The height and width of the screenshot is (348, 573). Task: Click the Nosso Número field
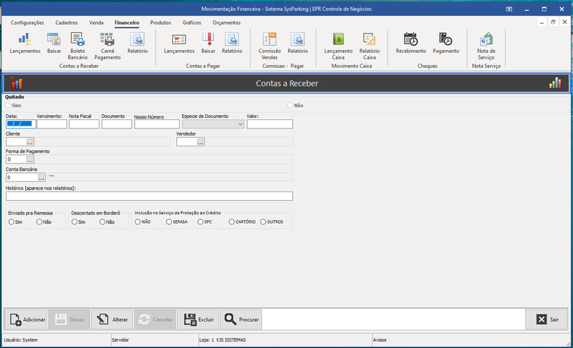[157, 124]
